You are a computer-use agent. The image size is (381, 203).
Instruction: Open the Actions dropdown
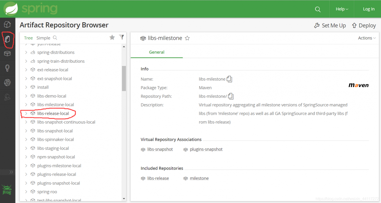367,38
